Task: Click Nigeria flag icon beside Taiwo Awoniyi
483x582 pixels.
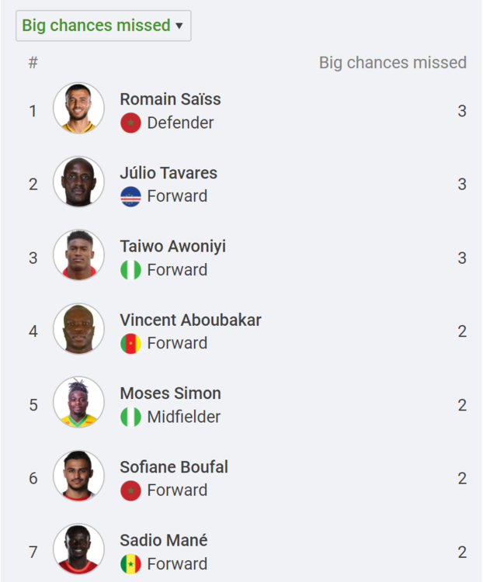Action: coord(130,270)
